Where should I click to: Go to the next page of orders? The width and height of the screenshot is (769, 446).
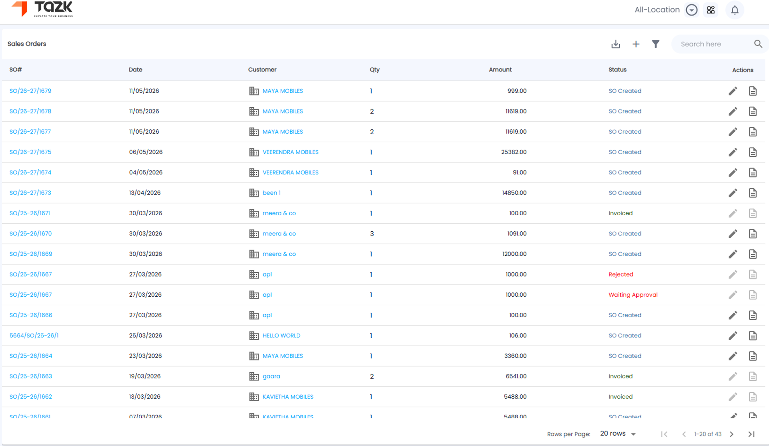[x=732, y=434]
